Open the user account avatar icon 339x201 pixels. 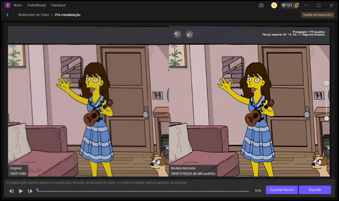[x=296, y=5]
